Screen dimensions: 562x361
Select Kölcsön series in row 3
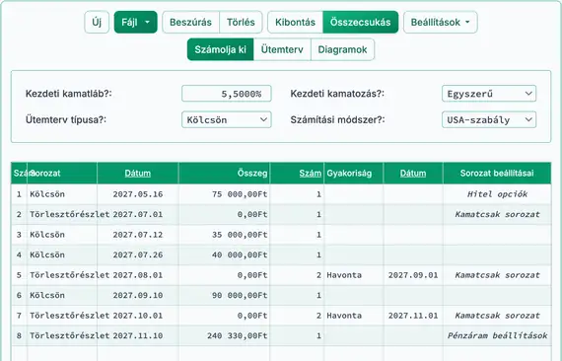coord(47,235)
